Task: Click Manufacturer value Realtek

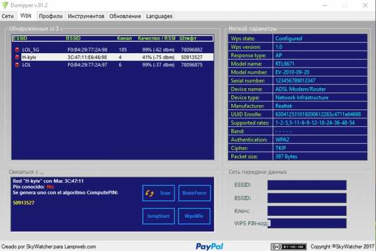Action: (x=284, y=106)
